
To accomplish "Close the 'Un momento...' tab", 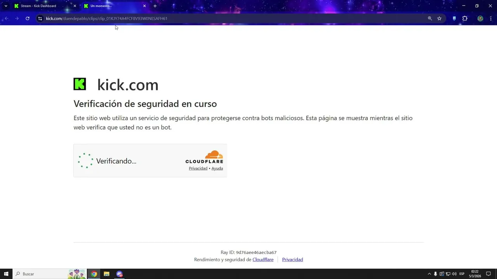I will (x=144, y=6).
